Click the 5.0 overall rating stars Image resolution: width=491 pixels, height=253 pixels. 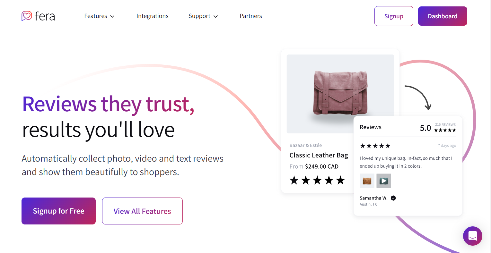click(445, 130)
